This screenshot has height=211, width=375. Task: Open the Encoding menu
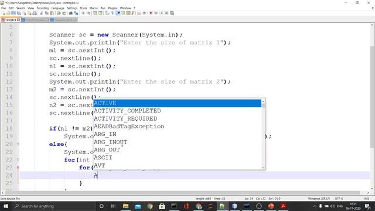(x=43, y=8)
